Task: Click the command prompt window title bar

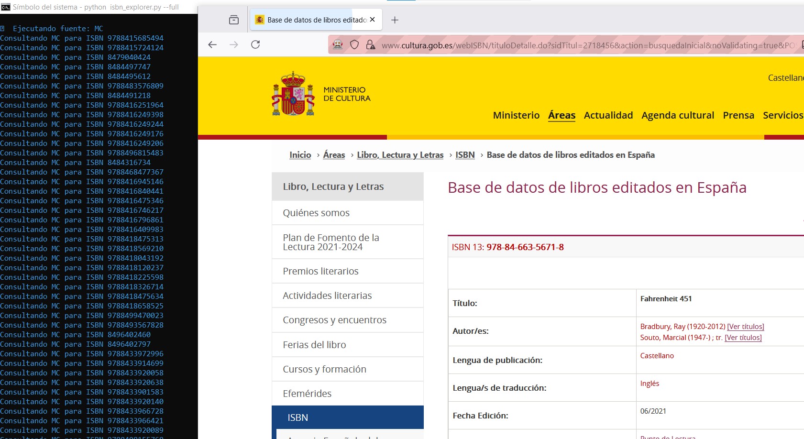Action: [x=99, y=7]
